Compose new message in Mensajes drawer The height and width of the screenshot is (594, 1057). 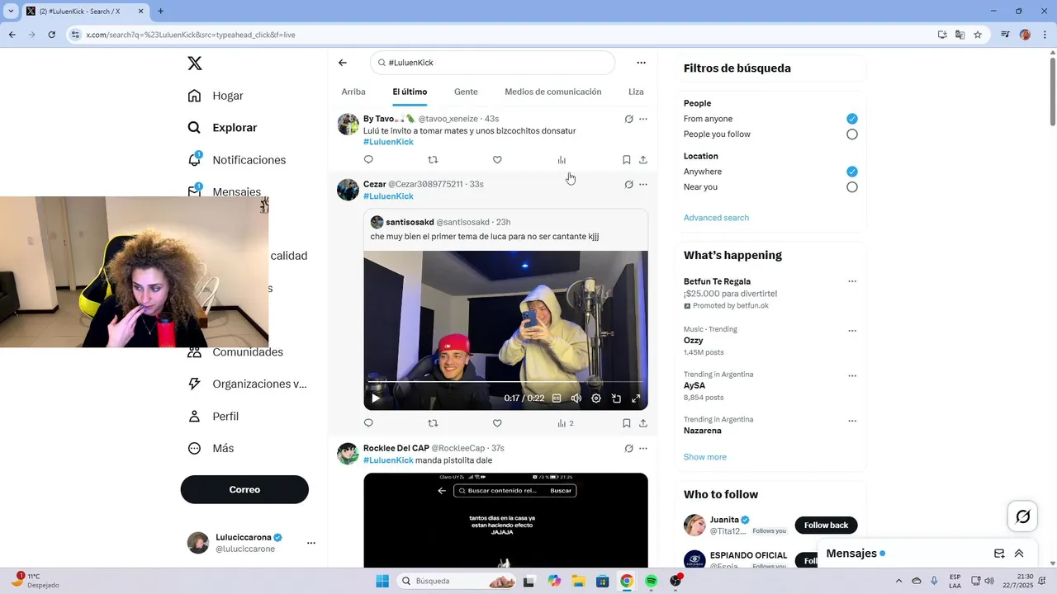(x=999, y=554)
